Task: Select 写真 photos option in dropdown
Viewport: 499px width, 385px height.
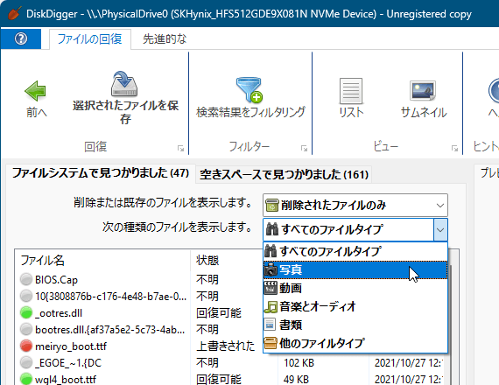Action: pos(355,269)
